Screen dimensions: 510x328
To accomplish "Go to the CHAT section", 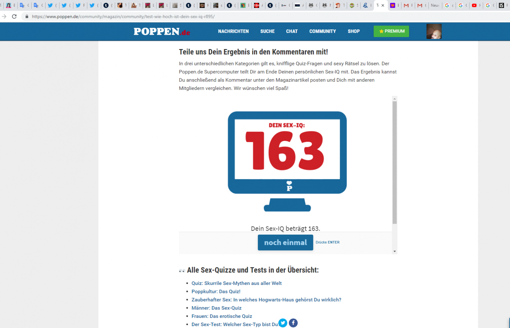I will pyautogui.click(x=292, y=31).
